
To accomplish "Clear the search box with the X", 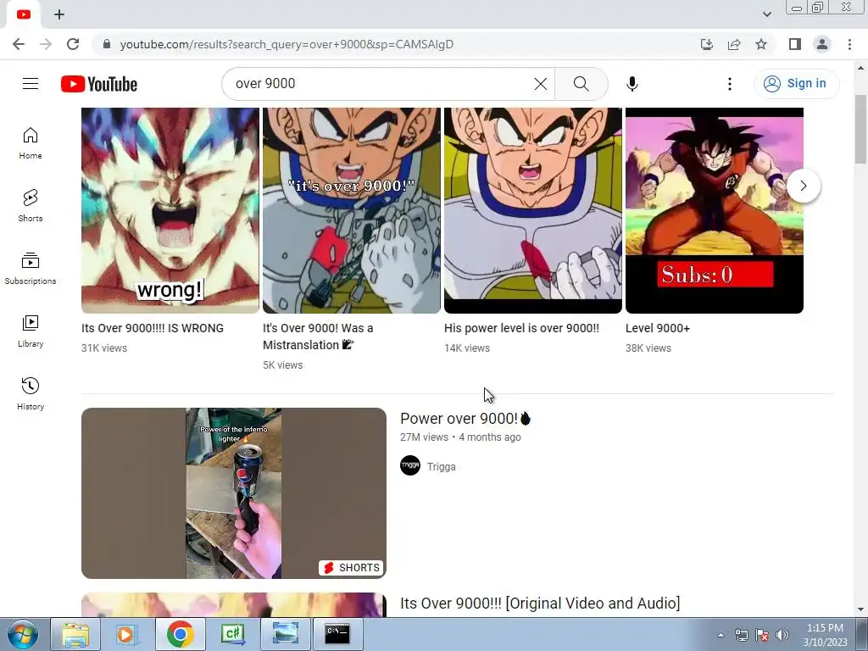I will 541,84.
